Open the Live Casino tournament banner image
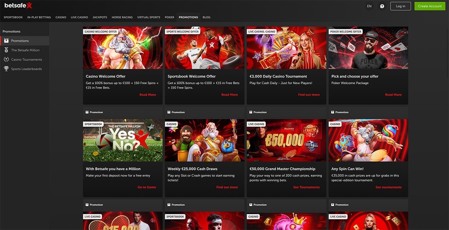Screen dimensions: 449x230 pyautogui.click(x=286, y=48)
